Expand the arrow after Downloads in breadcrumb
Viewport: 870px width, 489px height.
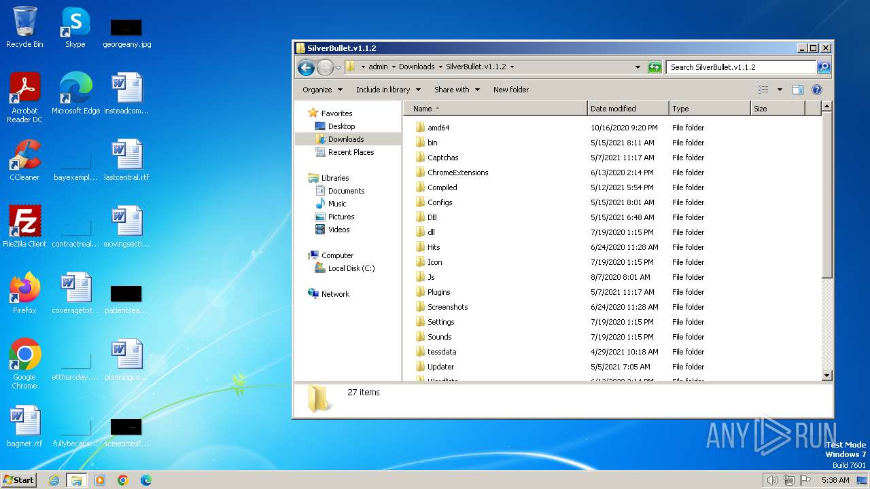click(440, 67)
